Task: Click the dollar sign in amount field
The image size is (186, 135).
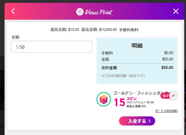Action: coord(17,47)
